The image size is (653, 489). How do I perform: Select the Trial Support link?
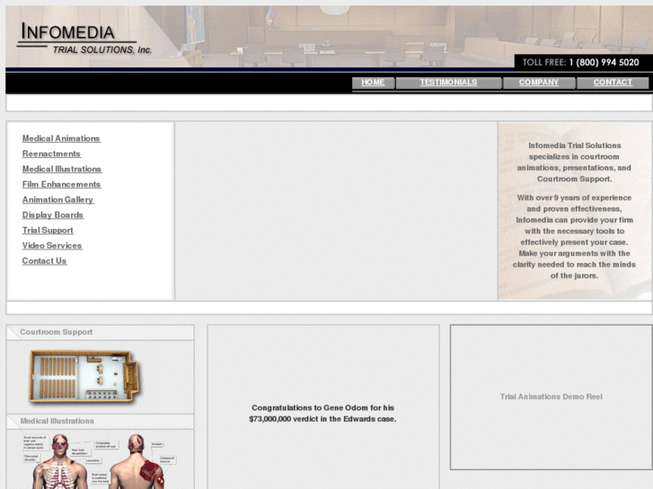click(x=48, y=230)
